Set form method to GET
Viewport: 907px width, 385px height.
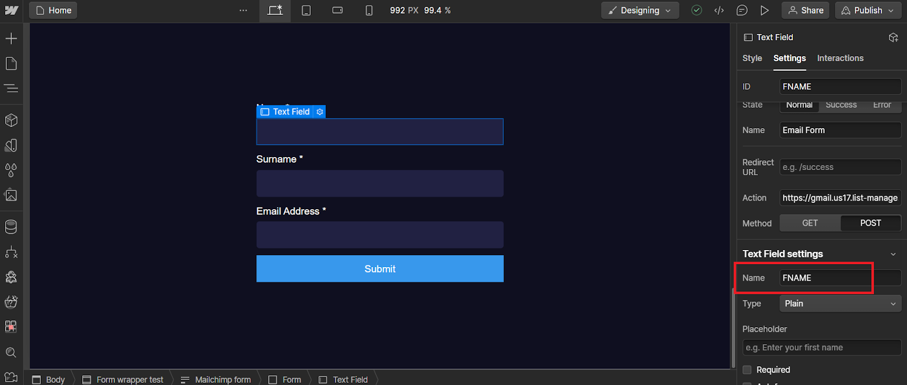(810, 223)
